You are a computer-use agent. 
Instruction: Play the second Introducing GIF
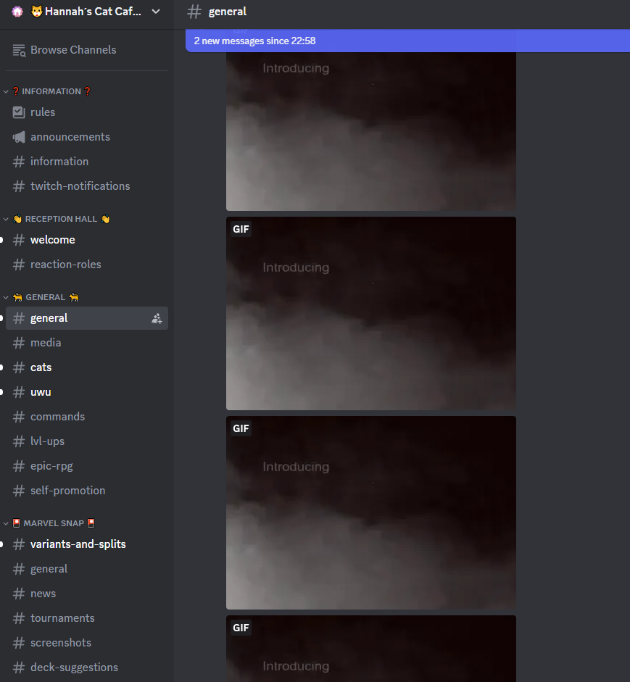click(x=370, y=313)
